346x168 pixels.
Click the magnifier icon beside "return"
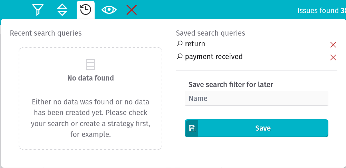(x=180, y=44)
